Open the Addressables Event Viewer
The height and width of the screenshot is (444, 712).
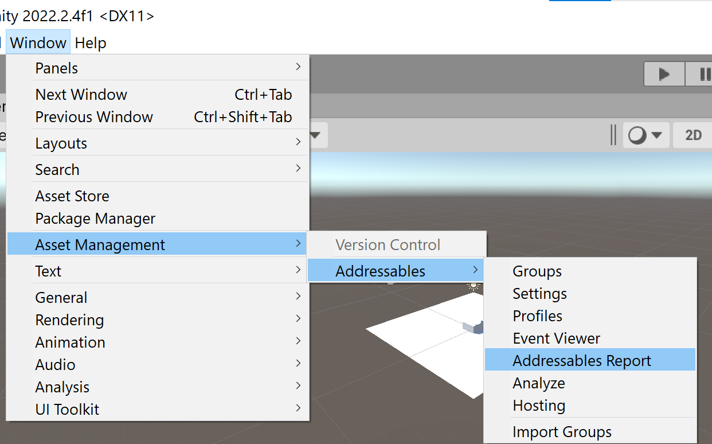click(x=556, y=338)
